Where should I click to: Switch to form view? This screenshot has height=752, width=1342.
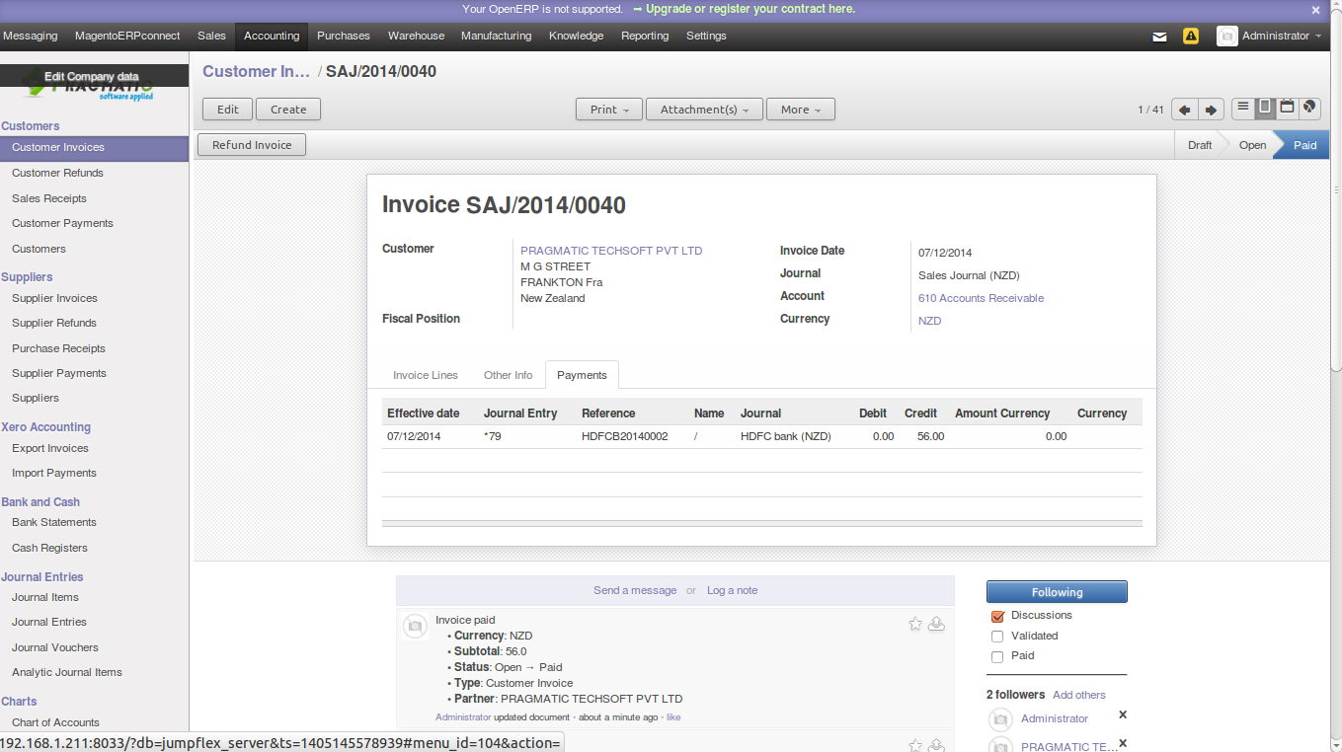pyautogui.click(x=1264, y=108)
